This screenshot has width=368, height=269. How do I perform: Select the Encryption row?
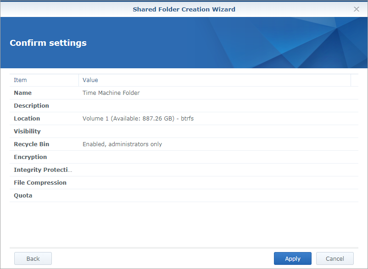[184, 157]
